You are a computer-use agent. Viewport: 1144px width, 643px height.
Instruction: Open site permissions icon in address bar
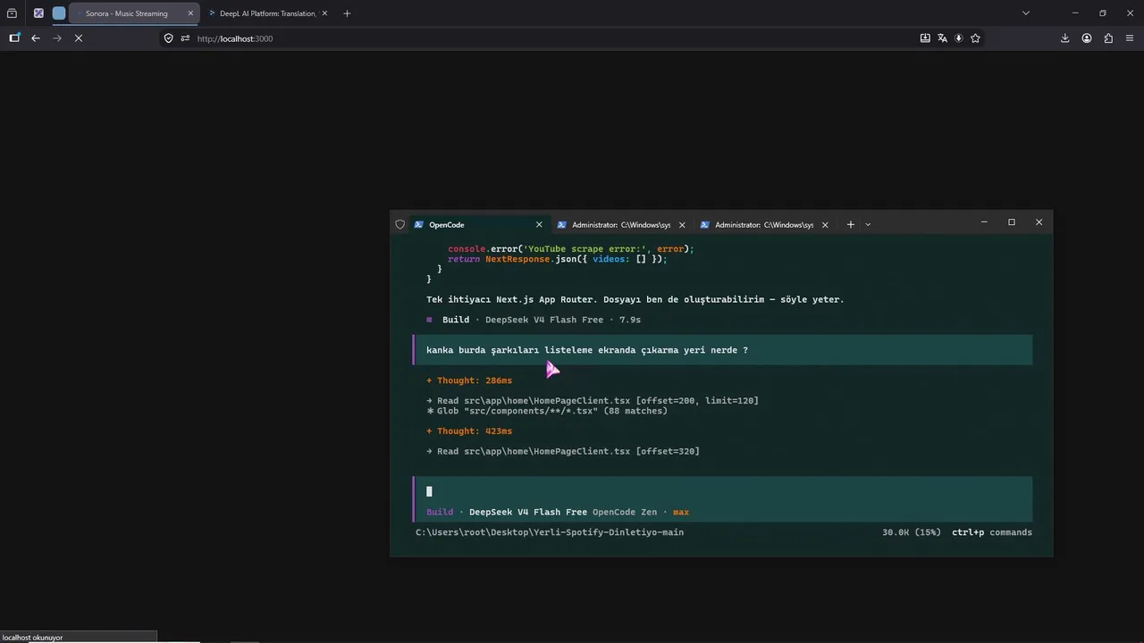point(185,38)
